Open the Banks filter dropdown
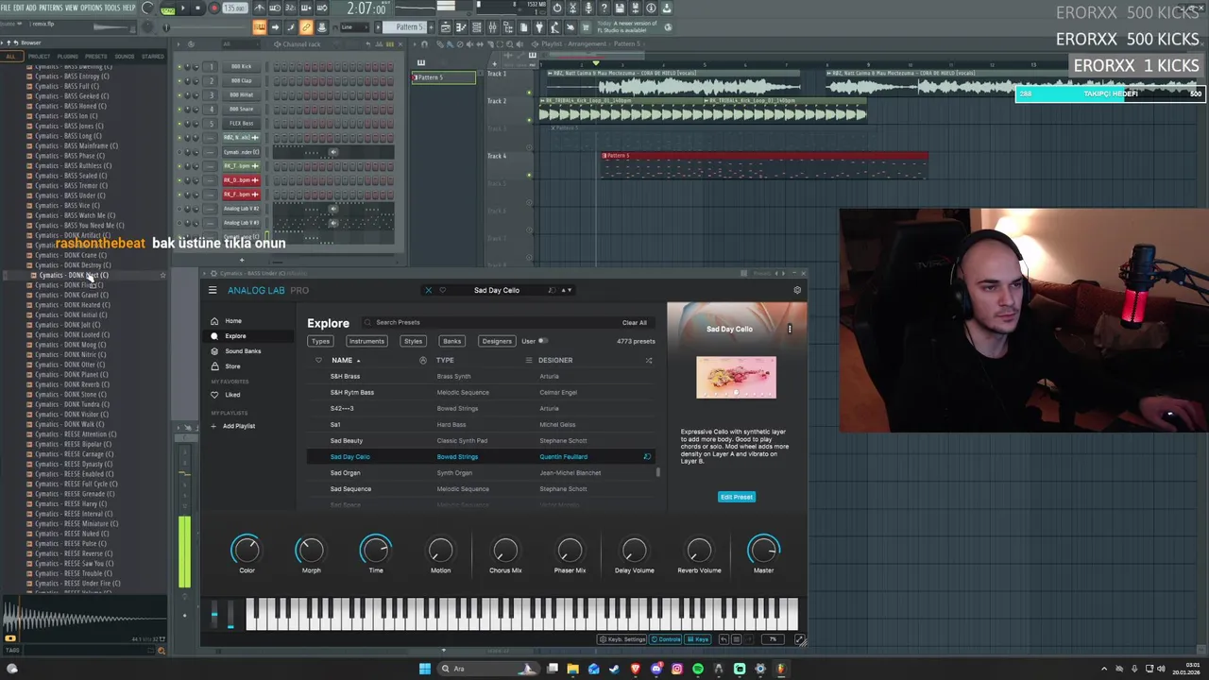Viewport: 1209px width, 680px height. coord(452,341)
